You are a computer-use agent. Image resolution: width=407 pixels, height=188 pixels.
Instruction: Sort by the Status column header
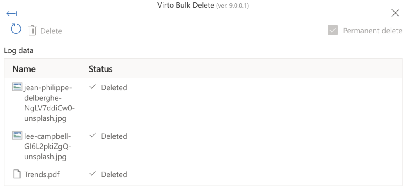pos(101,69)
